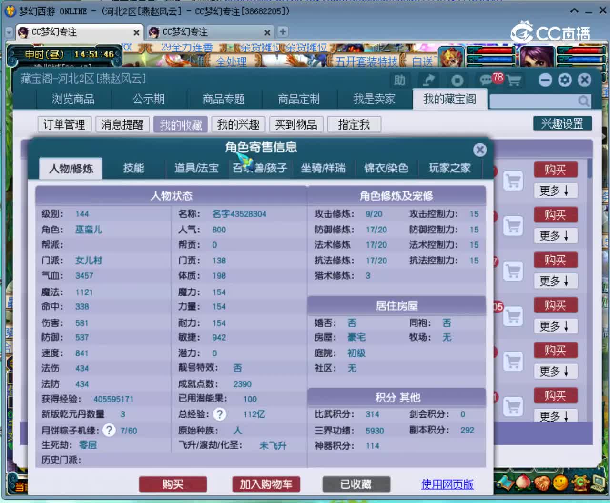This screenshot has height=503, width=610.
Task: Click the listing scrollbar thumb
Action: (590, 168)
